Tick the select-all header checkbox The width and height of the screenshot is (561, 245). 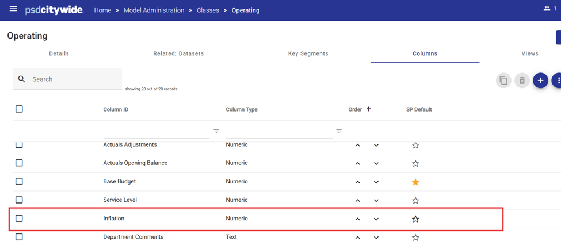(20, 109)
